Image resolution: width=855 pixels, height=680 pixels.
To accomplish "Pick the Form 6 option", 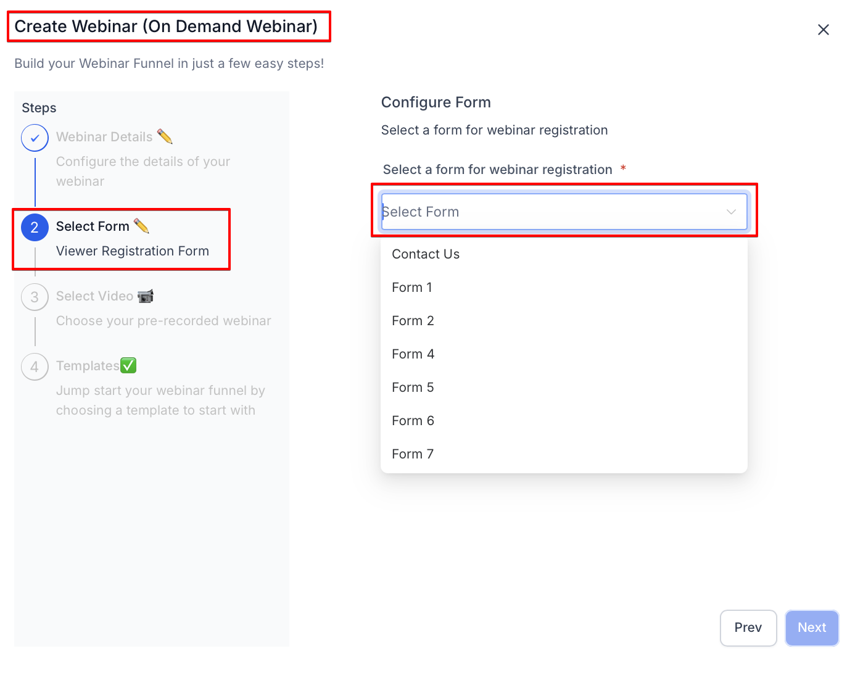I will [413, 421].
